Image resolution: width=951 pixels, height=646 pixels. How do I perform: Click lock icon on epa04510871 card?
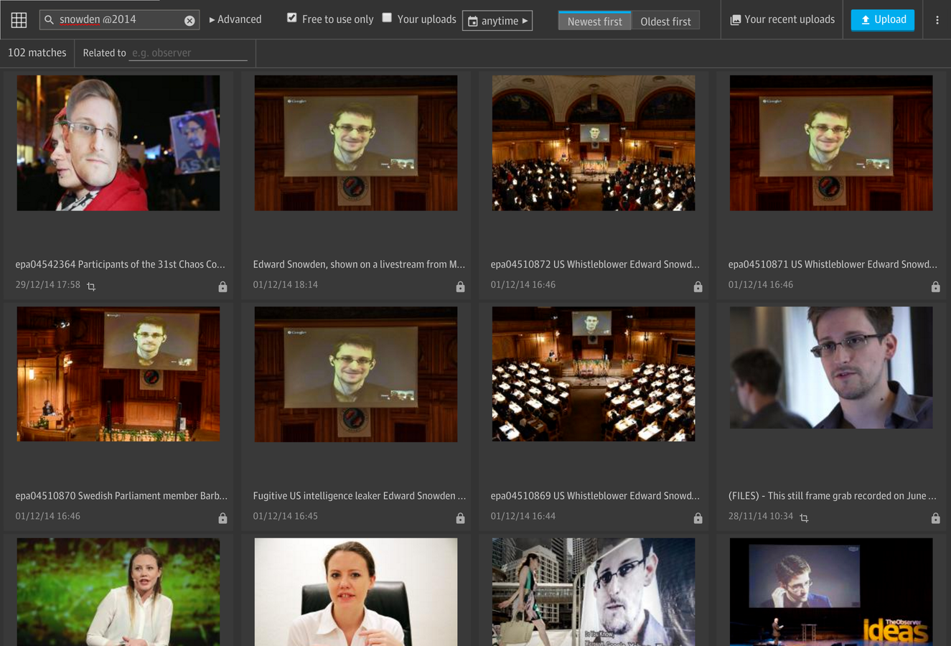click(935, 286)
